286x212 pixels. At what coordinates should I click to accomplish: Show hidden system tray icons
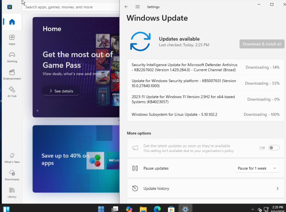coord(252,209)
